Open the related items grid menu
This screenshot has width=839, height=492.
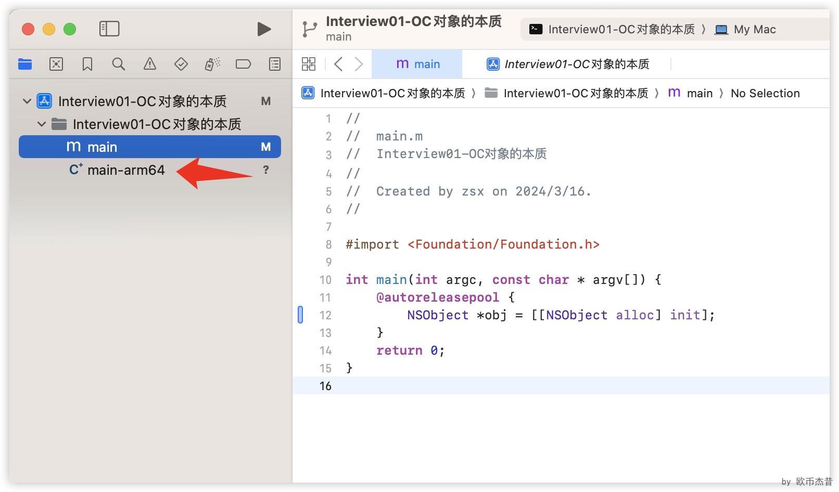tap(309, 64)
